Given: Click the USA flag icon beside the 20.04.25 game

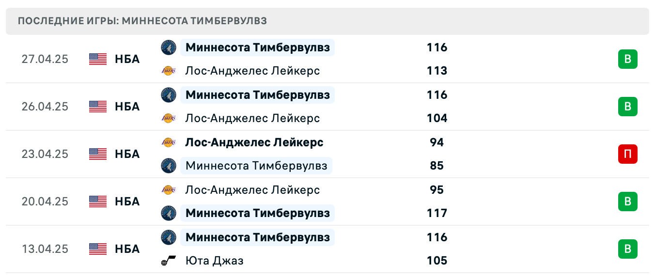Looking at the screenshot, I should tap(97, 202).
